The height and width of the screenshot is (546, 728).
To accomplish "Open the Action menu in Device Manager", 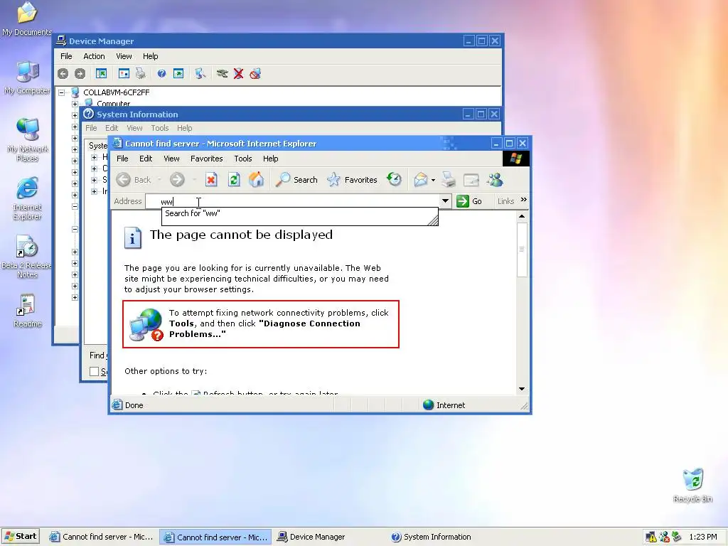I will [x=94, y=56].
